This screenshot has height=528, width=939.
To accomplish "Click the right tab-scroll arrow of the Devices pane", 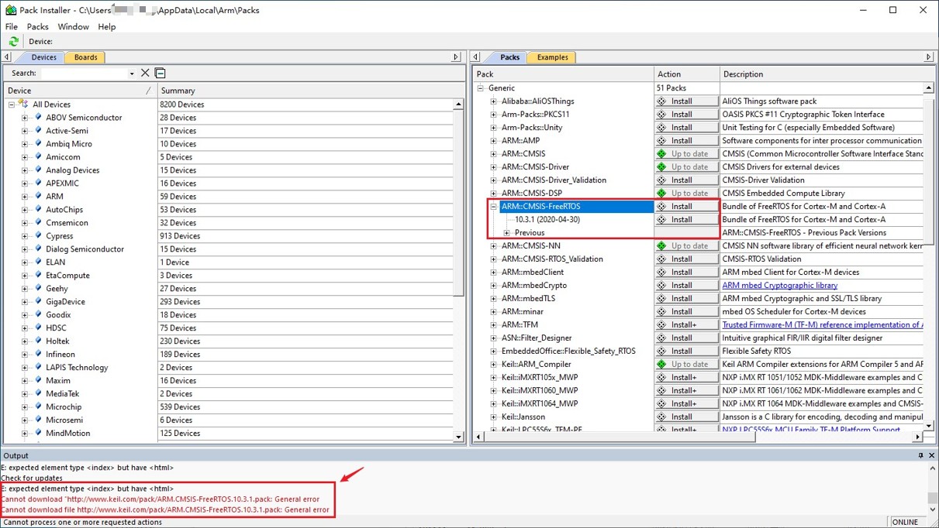I will pos(456,57).
